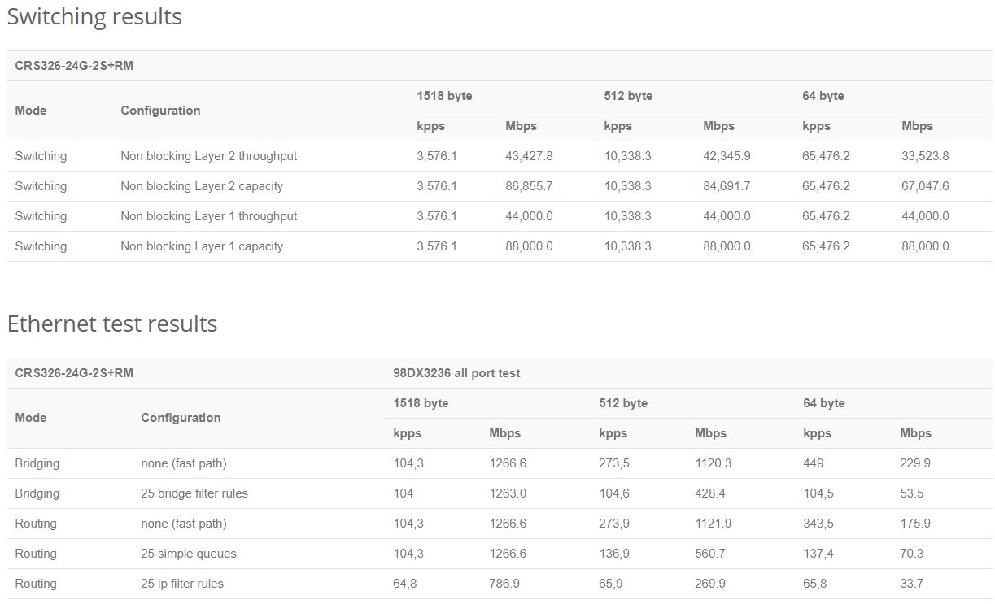Screen dimensions: 995x604
Task: Click the 'Ethernet test results' heading
Action: pos(112,324)
